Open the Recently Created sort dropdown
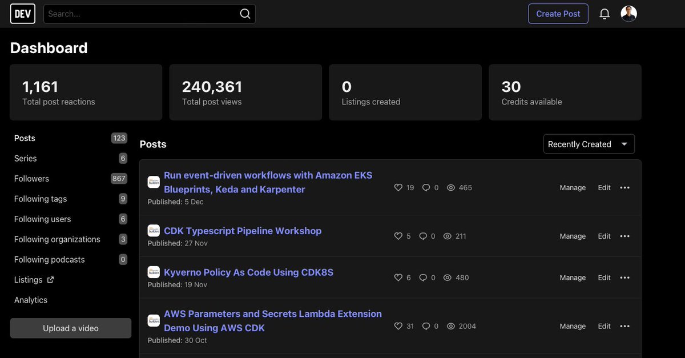Screen dimensions: 685x358 [589, 144]
